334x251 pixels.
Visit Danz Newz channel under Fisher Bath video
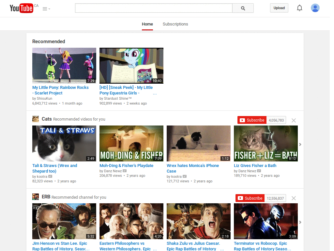[247, 171]
